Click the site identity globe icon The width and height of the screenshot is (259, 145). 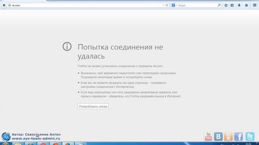click(9, 5)
